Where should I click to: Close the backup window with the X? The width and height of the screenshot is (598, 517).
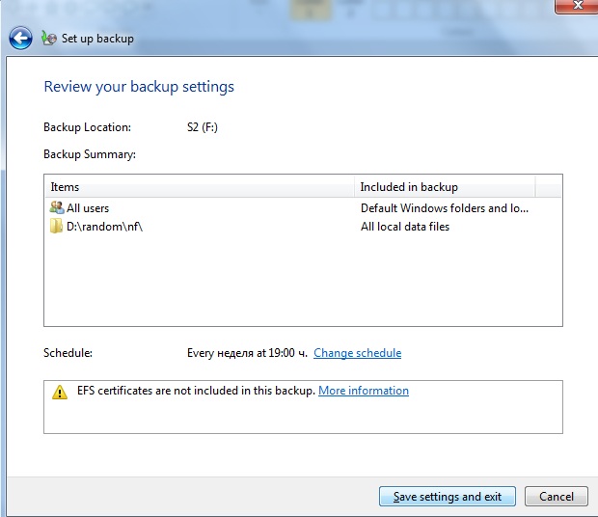click(x=577, y=6)
